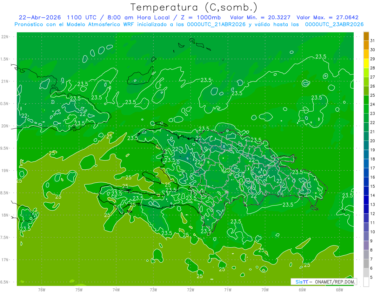This screenshot has width=381, height=294.
Task: Click the white swatch below 5
Action: [366, 282]
